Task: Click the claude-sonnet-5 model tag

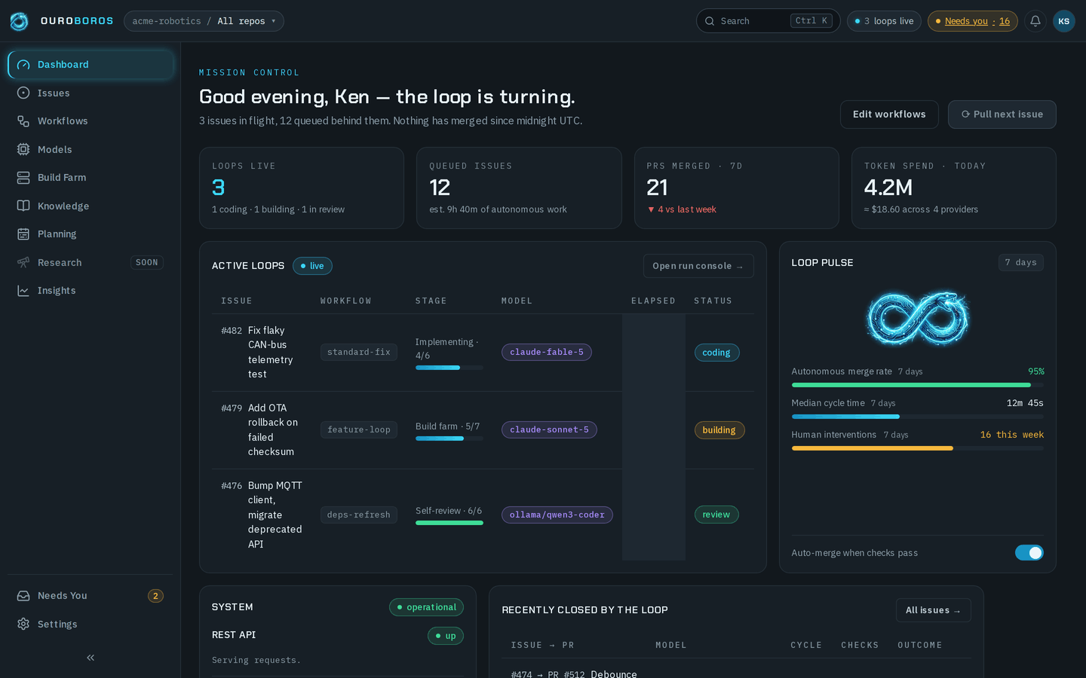Action: [549, 429]
